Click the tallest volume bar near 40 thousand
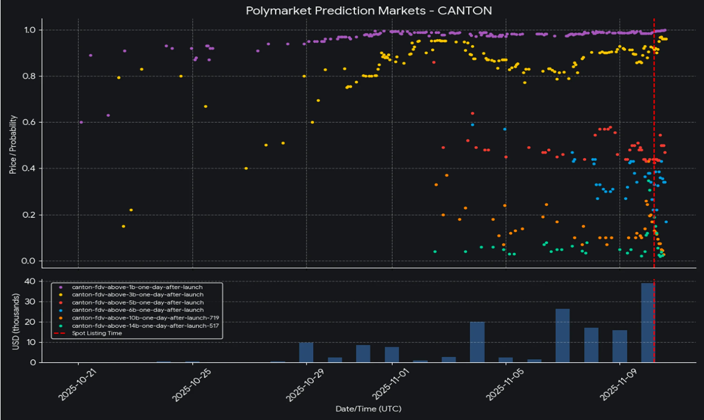The image size is (704, 420). (648, 323)
